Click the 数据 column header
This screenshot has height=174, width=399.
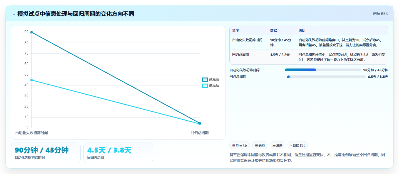[x=273, y=31]
